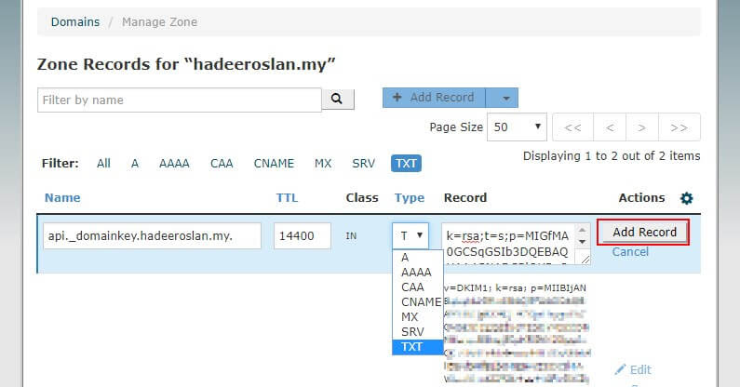Viewport: 740px width, 387px height.
Task: Open the Page Size 50 dropdown
Action: coord(517,127)
